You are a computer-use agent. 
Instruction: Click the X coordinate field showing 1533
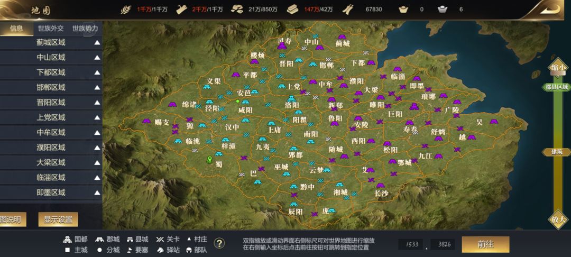pyautogui.click(x=411, y=244)
